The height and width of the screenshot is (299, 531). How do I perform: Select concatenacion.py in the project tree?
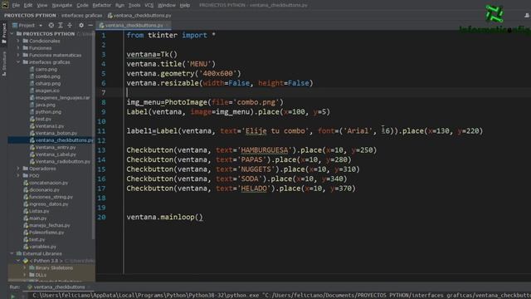(48, 183)
